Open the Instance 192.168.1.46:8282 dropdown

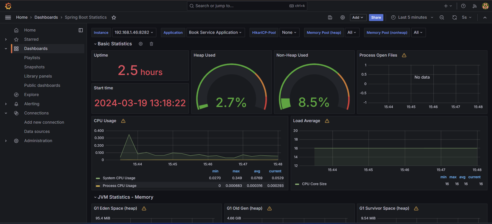pyautogui.click(x=134, y=33)
